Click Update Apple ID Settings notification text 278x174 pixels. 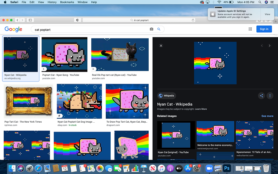pyautogui.click(x=231, y=11)
